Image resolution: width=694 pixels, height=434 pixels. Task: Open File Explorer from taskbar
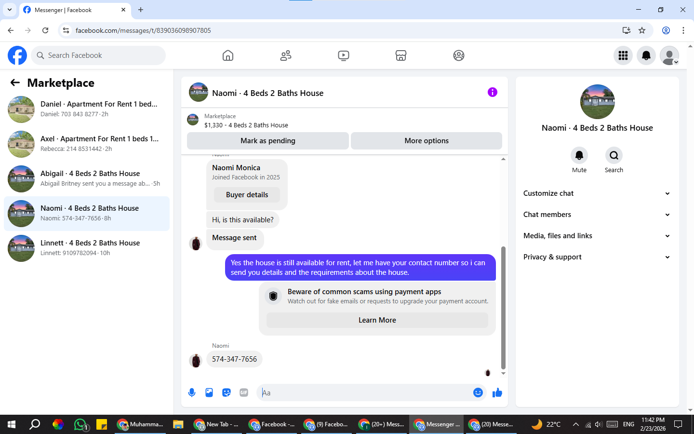[x=178, y=424]
